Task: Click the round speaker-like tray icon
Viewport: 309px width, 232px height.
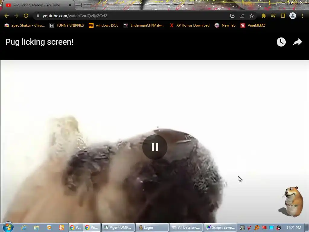Action: click(x=279, y=228)
